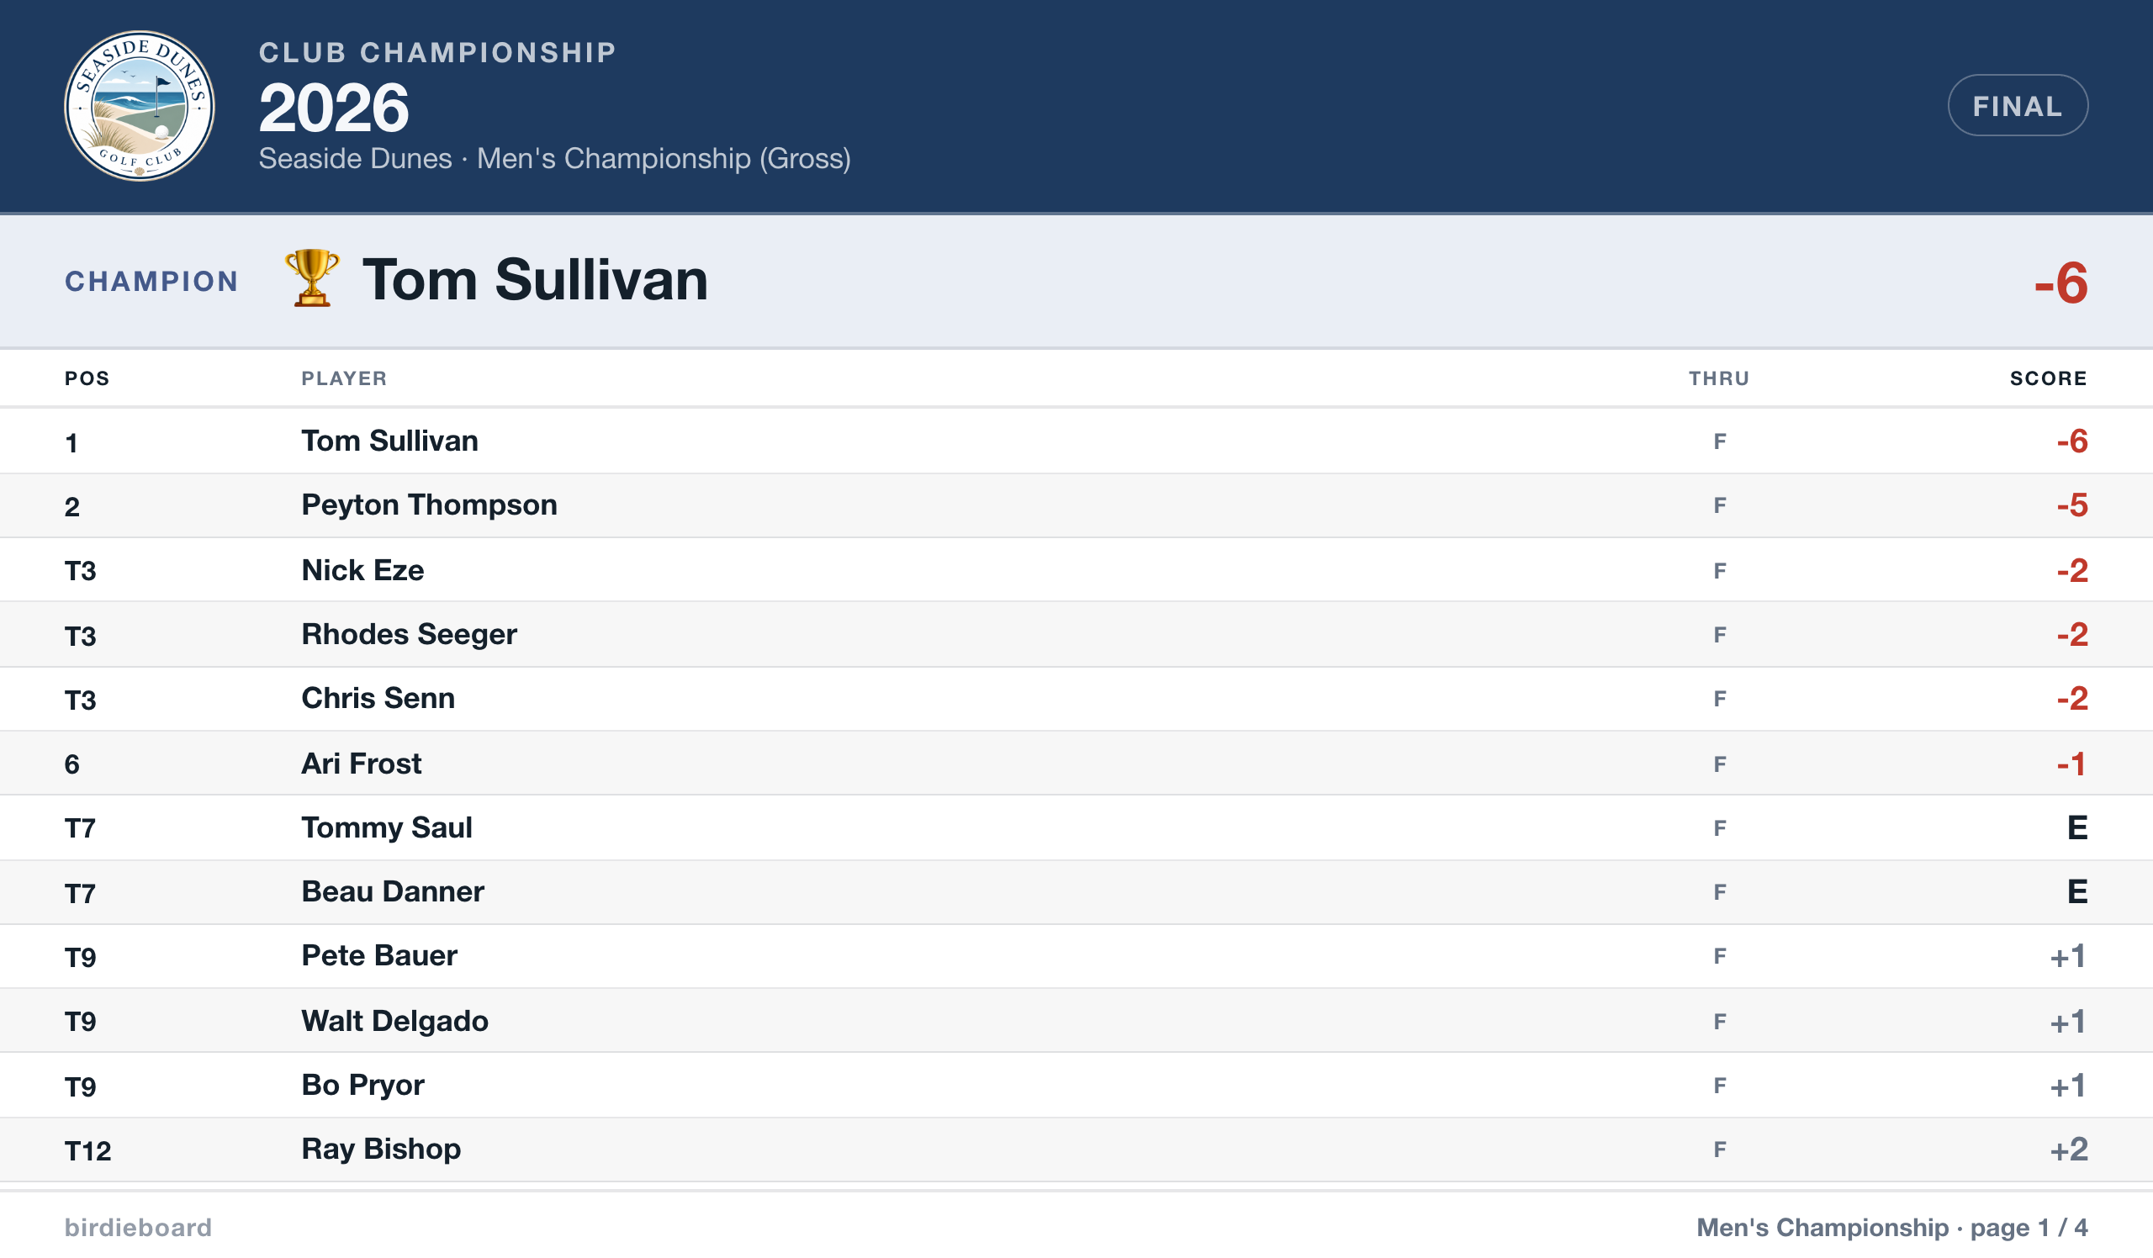The image size is (2153, 1258).
Task: Select the POS column header
Action: 87,378
